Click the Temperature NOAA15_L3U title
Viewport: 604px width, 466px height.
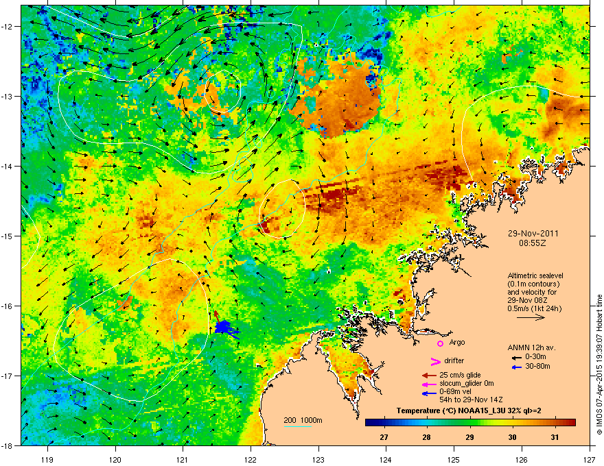point(469,410)
